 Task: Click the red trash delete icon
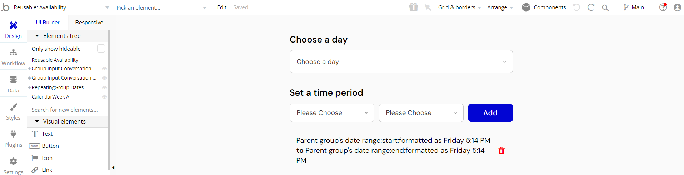501,151
